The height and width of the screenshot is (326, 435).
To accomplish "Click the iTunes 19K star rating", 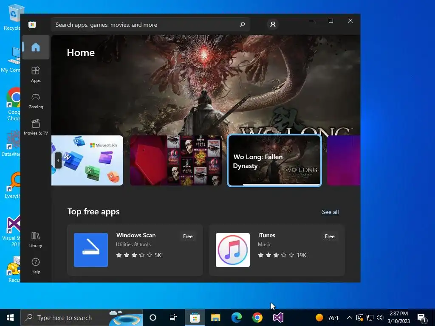I will (x=282, y=255).
